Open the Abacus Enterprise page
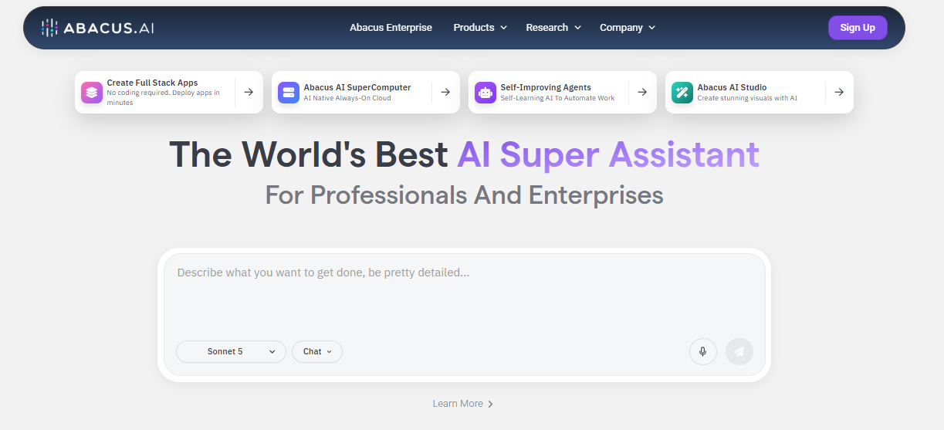The height and width of the screenshot is (430, 944). click(391, 28)
